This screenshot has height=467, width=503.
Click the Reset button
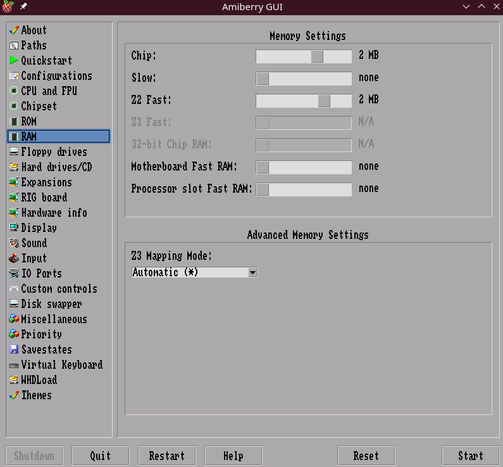tap(366, 456)
